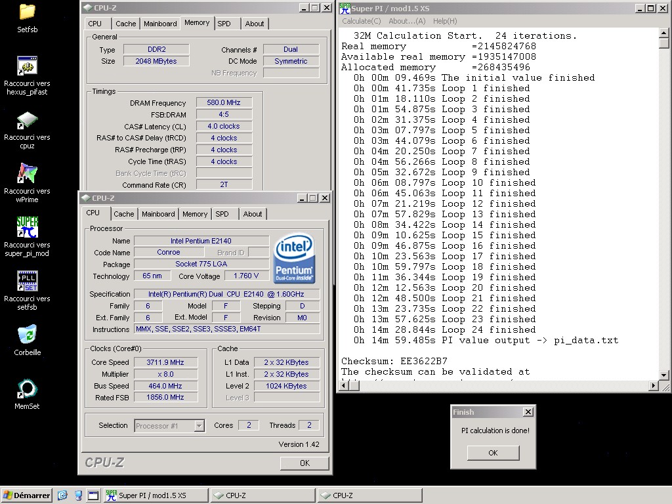This screenshot has width=672, height=504.
Task: Switch to About tab in front CPU-Z
Action: click(x=253, y=214)
